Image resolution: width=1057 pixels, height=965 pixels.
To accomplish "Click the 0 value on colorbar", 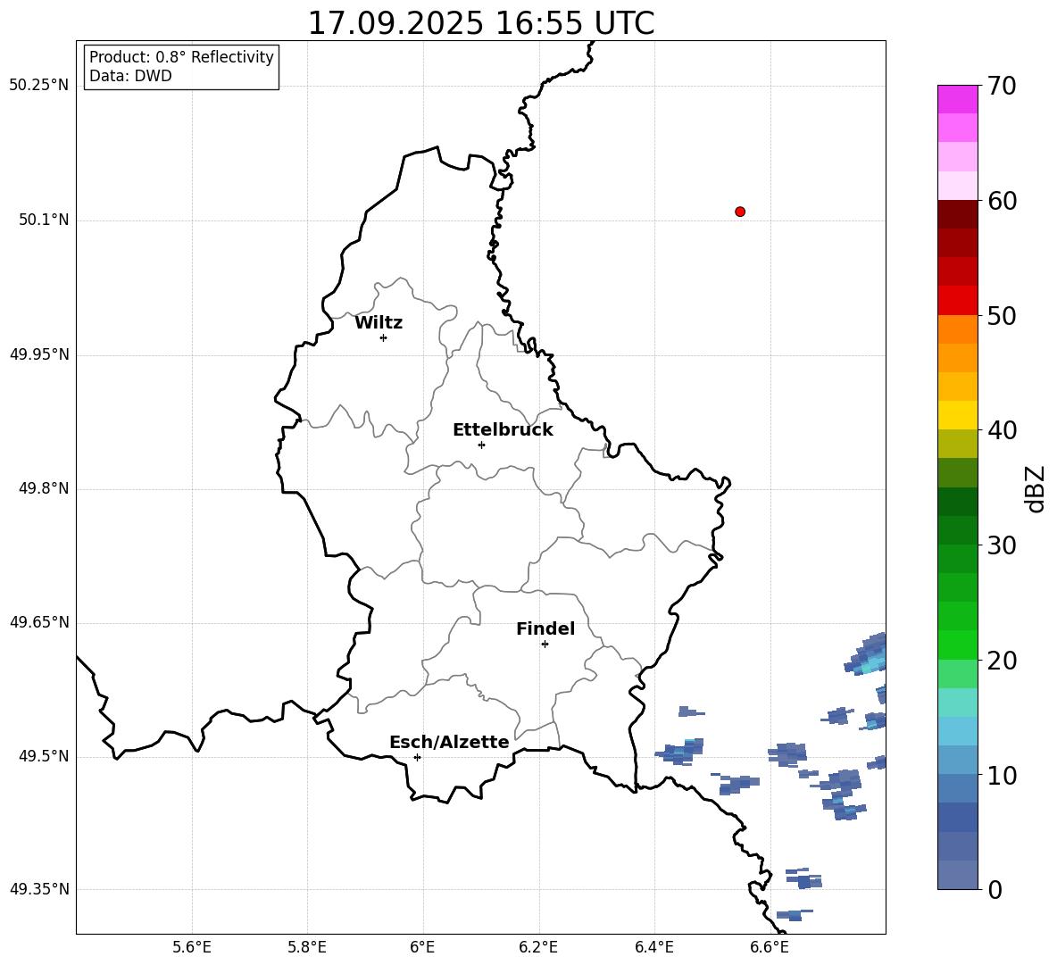I will [x=995, y=889].
